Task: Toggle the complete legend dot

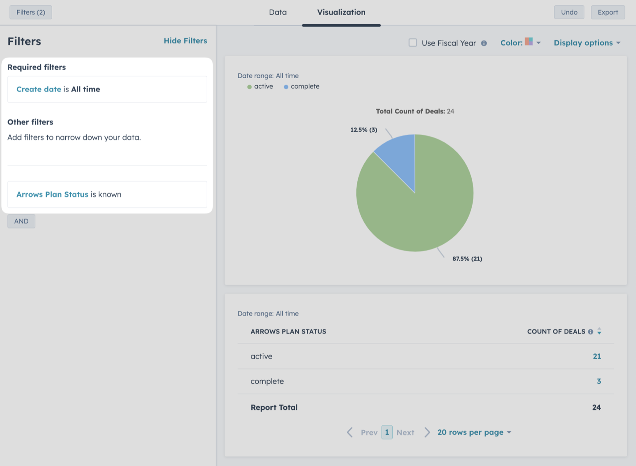Action: [286, 87]
